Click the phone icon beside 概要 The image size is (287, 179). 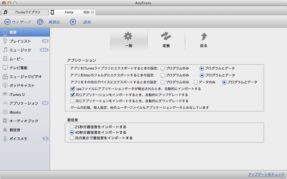pos(5,32)
